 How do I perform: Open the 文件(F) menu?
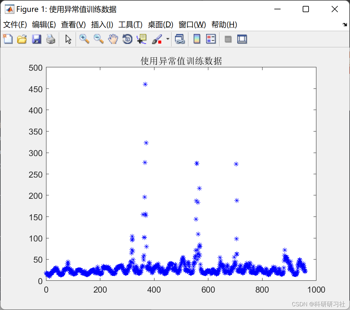click(x=15, y=25)
